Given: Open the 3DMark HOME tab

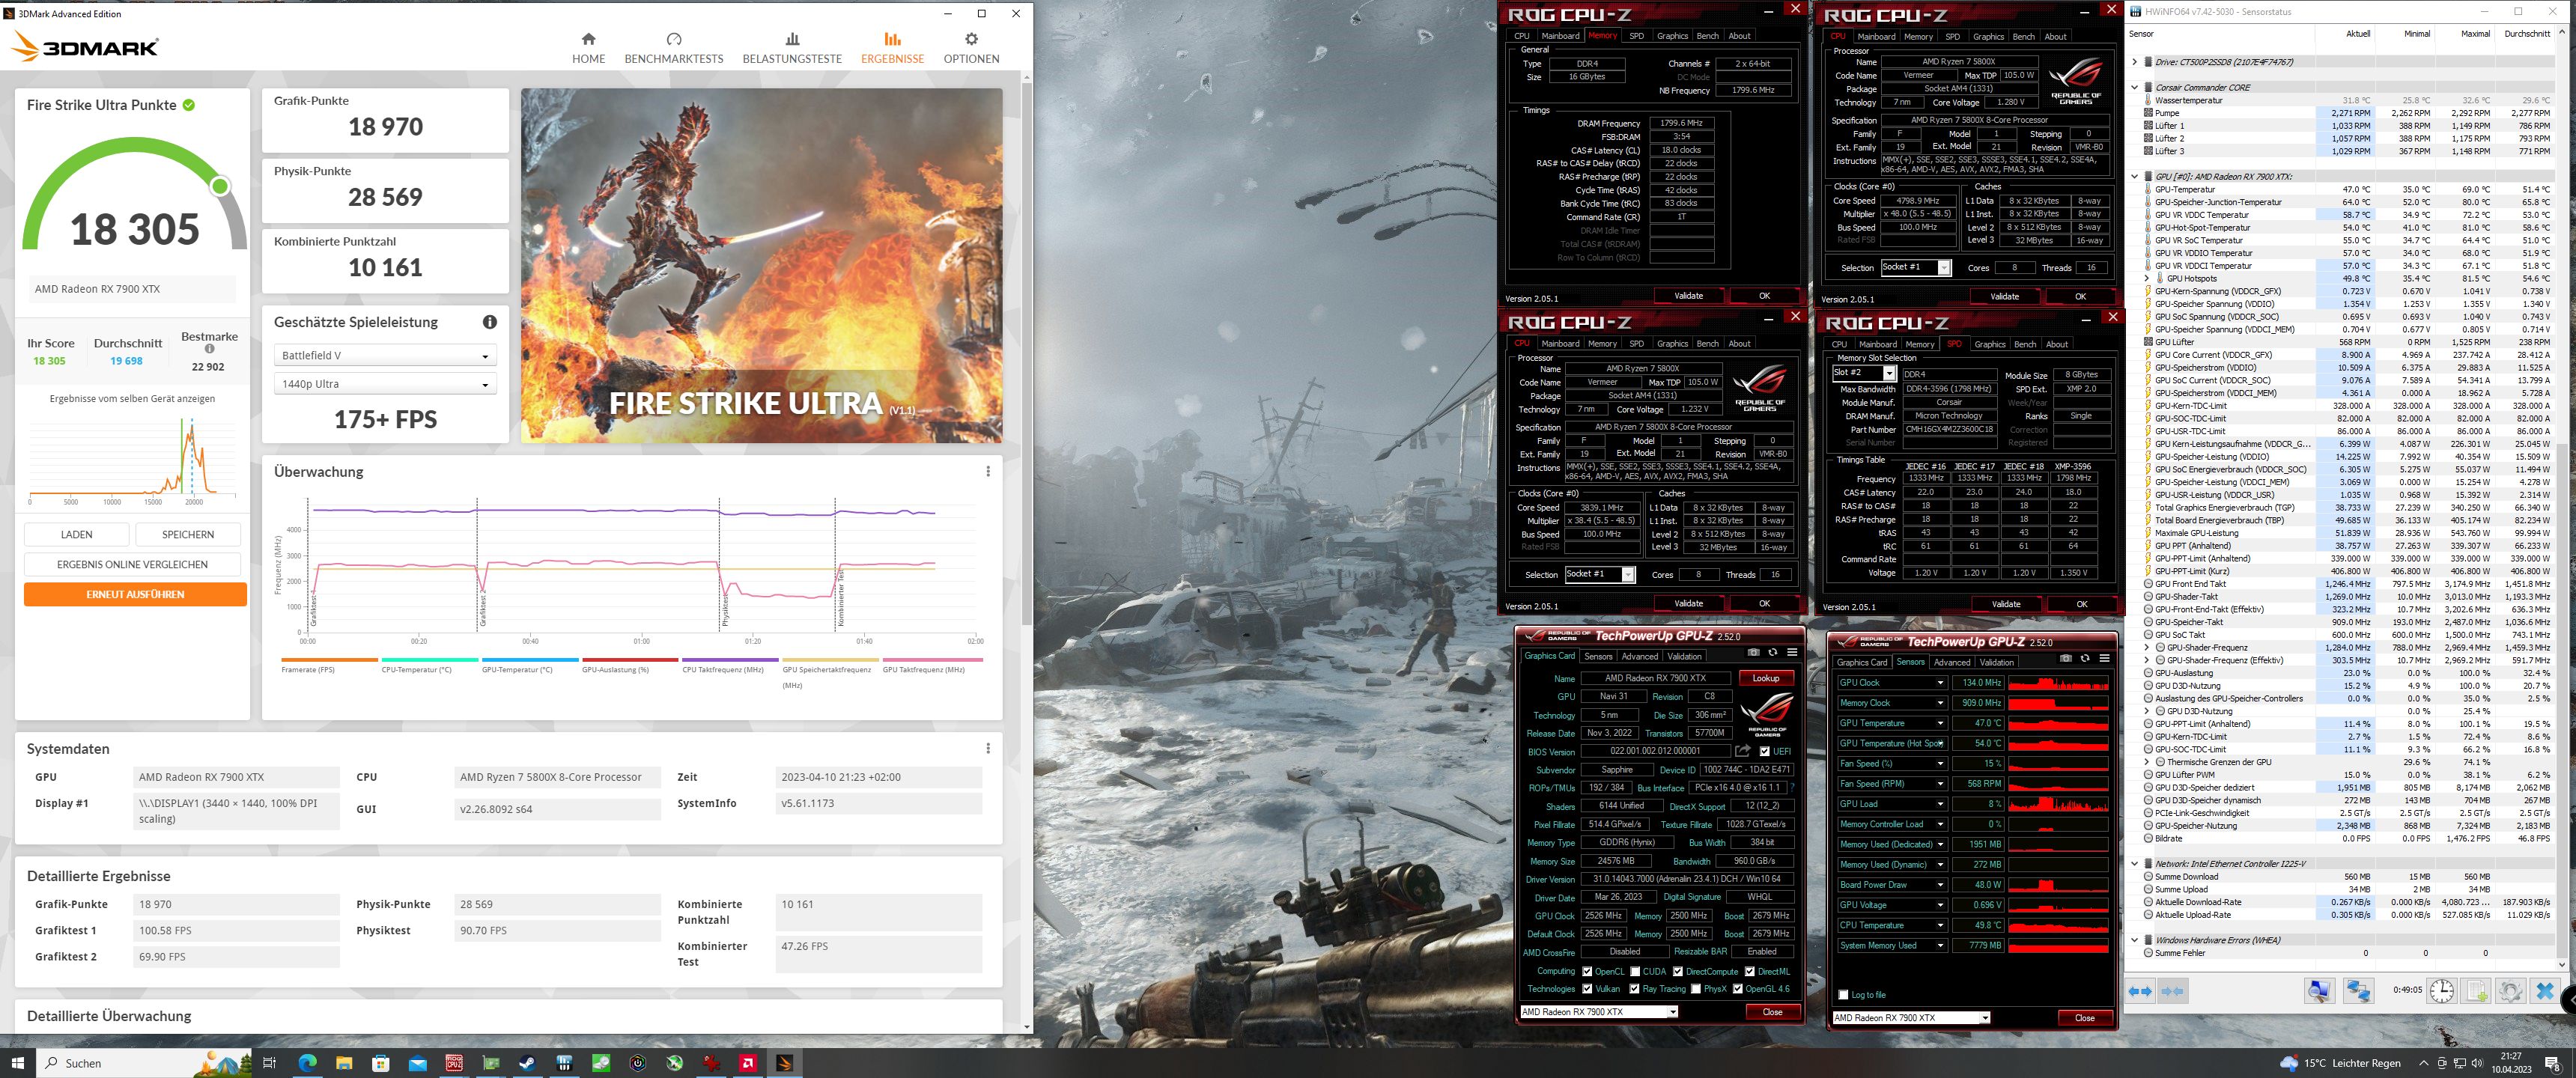Looking at the screenshot, I should coord(588,47).
